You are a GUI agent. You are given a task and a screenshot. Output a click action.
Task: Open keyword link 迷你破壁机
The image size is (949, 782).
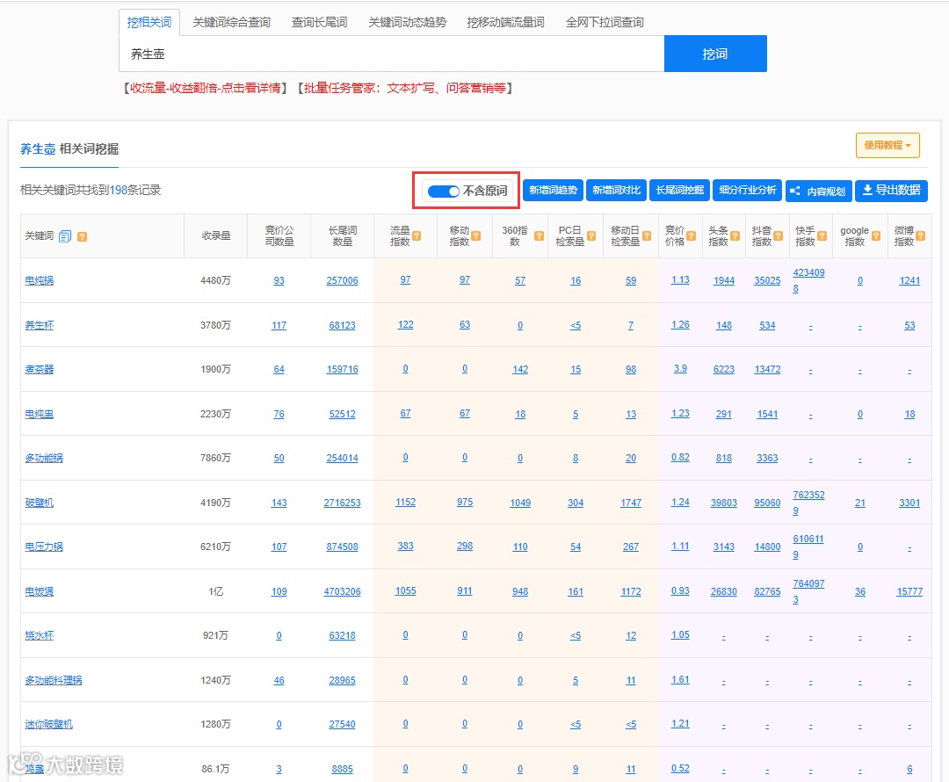coord(48,724)
